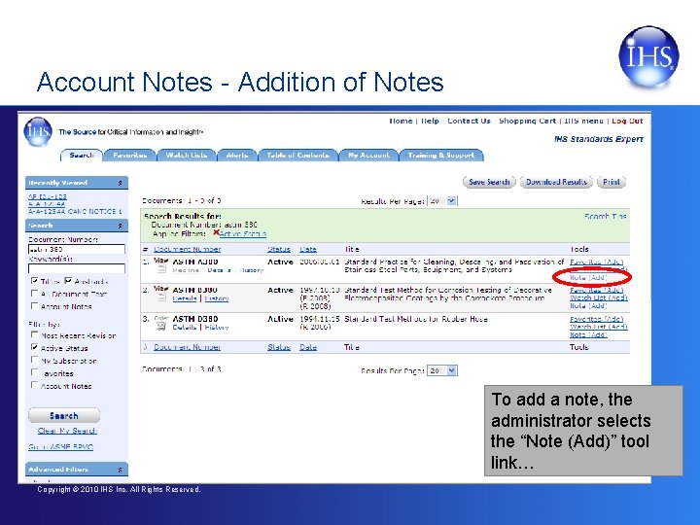Viewport: 700px width, 525px height.
Task: Click the IHS logo in the page header
Action: click(38, 131)
